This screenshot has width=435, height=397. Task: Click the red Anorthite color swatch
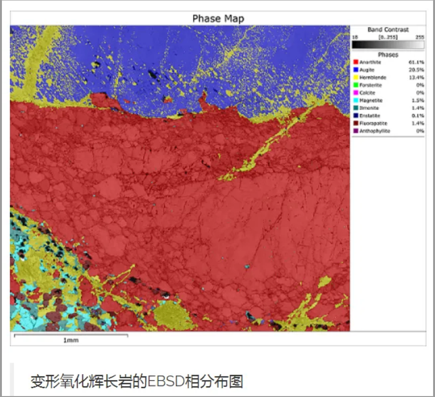(x=356, y=62)
